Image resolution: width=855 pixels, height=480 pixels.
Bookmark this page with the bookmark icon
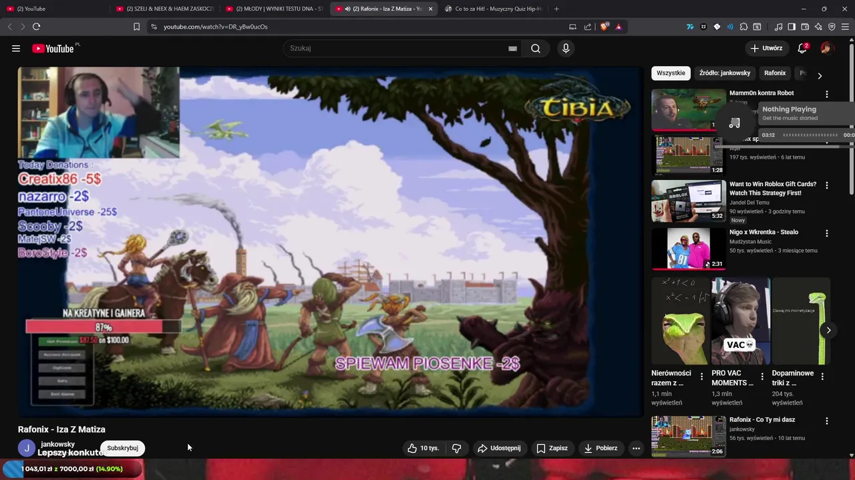136,27
